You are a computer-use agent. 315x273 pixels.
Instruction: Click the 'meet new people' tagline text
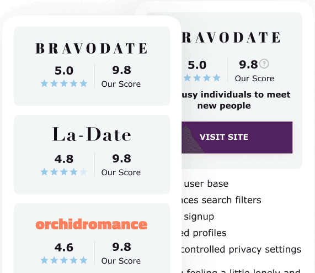[x=236, y=100]
